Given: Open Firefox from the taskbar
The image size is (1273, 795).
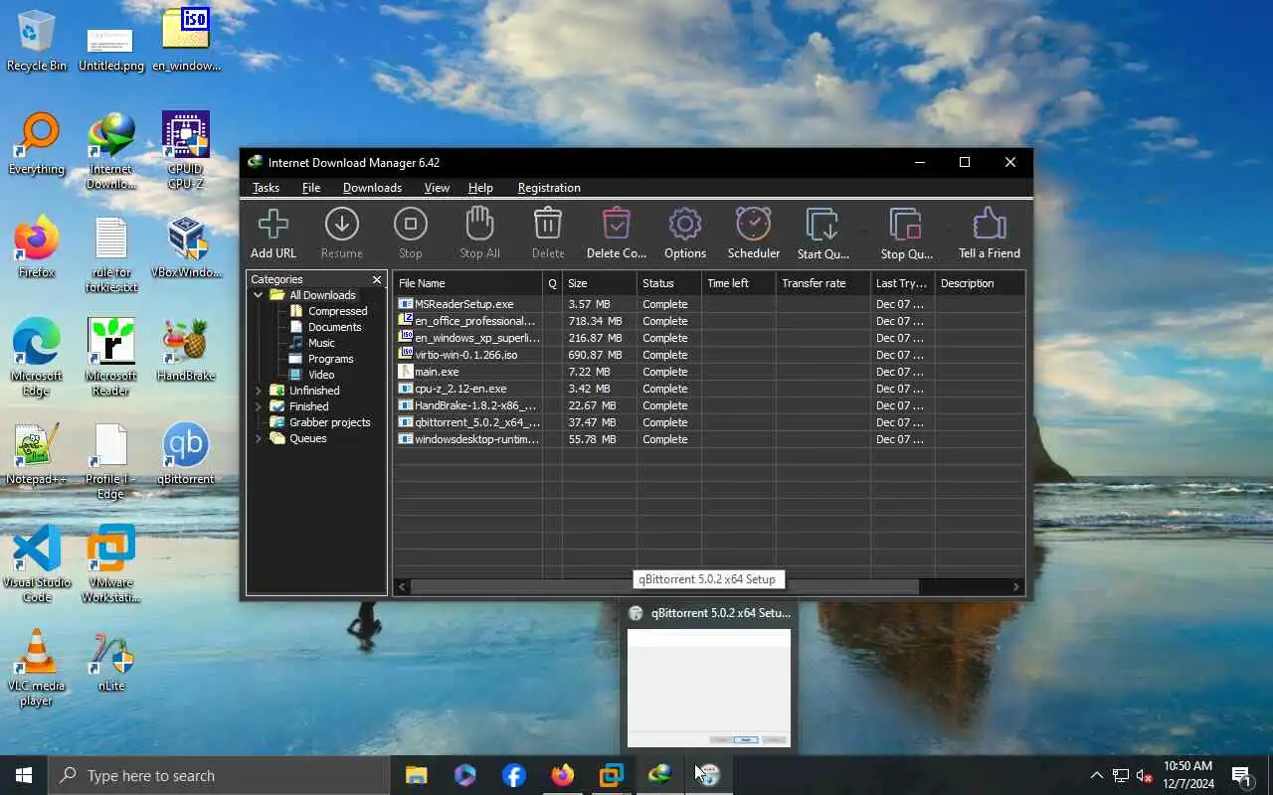Looking at the screenshot, I should click(562, 775).
